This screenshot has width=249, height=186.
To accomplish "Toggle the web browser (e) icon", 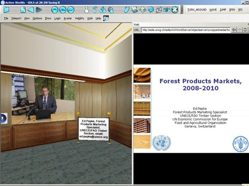I will pyautogui.click(x=159, y=10).
